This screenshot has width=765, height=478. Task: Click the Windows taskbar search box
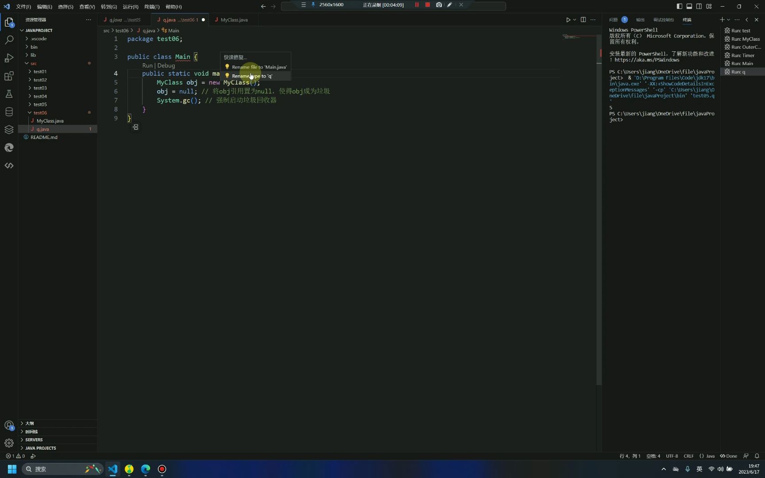click(62, 469)
